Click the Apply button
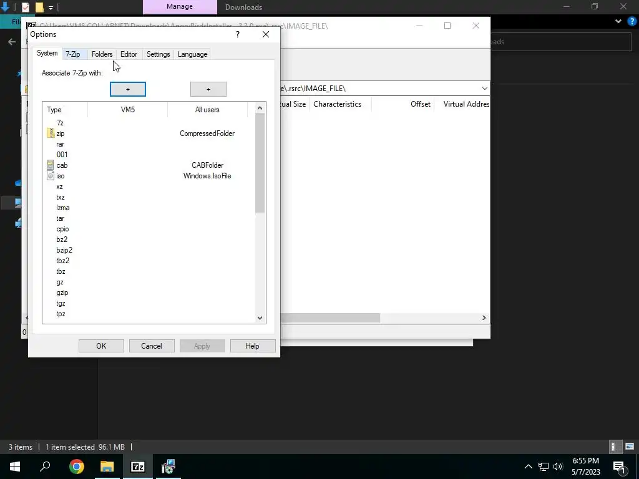The image size is (639, 479). click(x=202, y=346)
